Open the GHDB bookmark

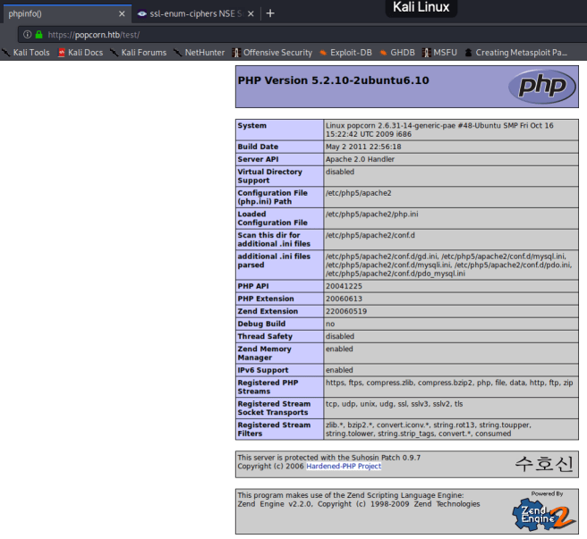pos(399,53)
